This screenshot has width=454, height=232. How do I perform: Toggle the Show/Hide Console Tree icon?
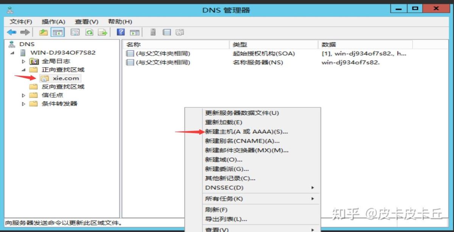pos(58,32)
